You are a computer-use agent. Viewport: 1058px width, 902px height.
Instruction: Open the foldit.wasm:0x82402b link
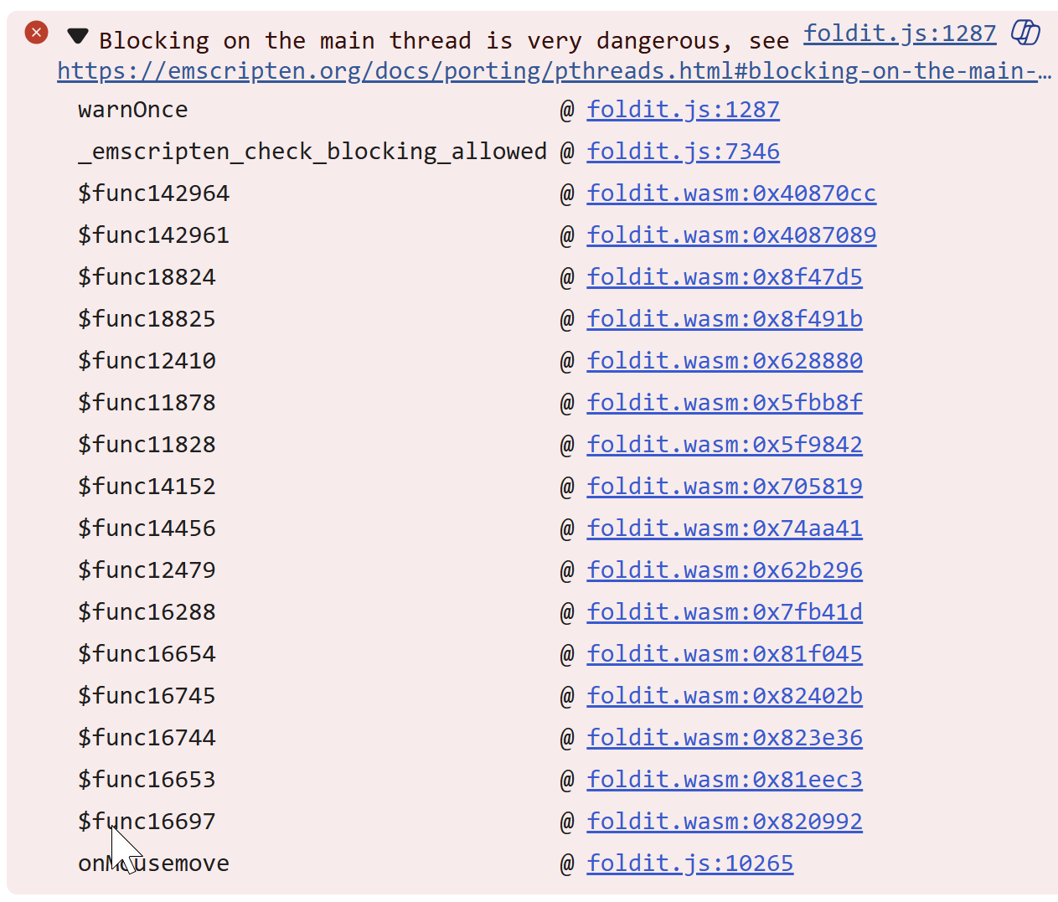[x=724, y=696]
